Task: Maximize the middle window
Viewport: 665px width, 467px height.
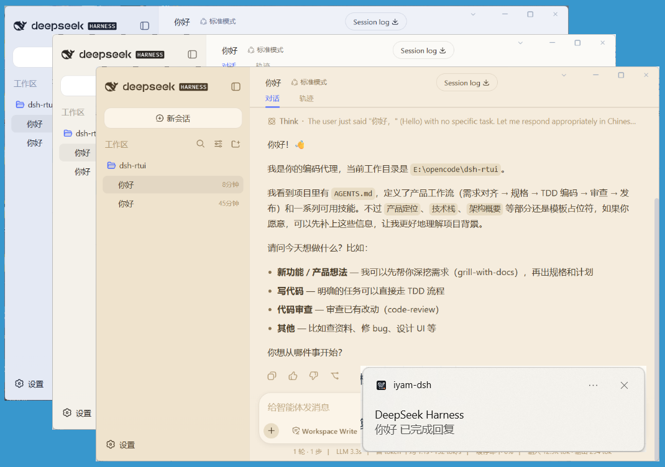Action: pos(577,43)
